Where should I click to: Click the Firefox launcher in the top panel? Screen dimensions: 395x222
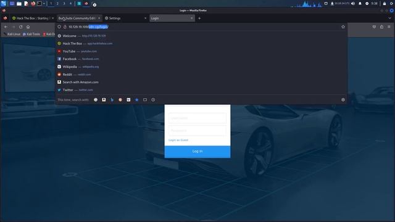33,4
